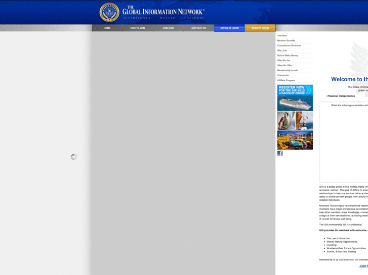Visit the Who We Are page
This screenshot has width=368, height=275.
[283, 61]
